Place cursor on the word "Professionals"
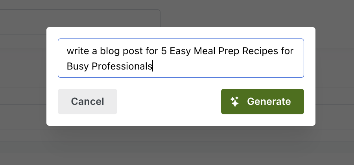354x165 pixels. (122, 66)
